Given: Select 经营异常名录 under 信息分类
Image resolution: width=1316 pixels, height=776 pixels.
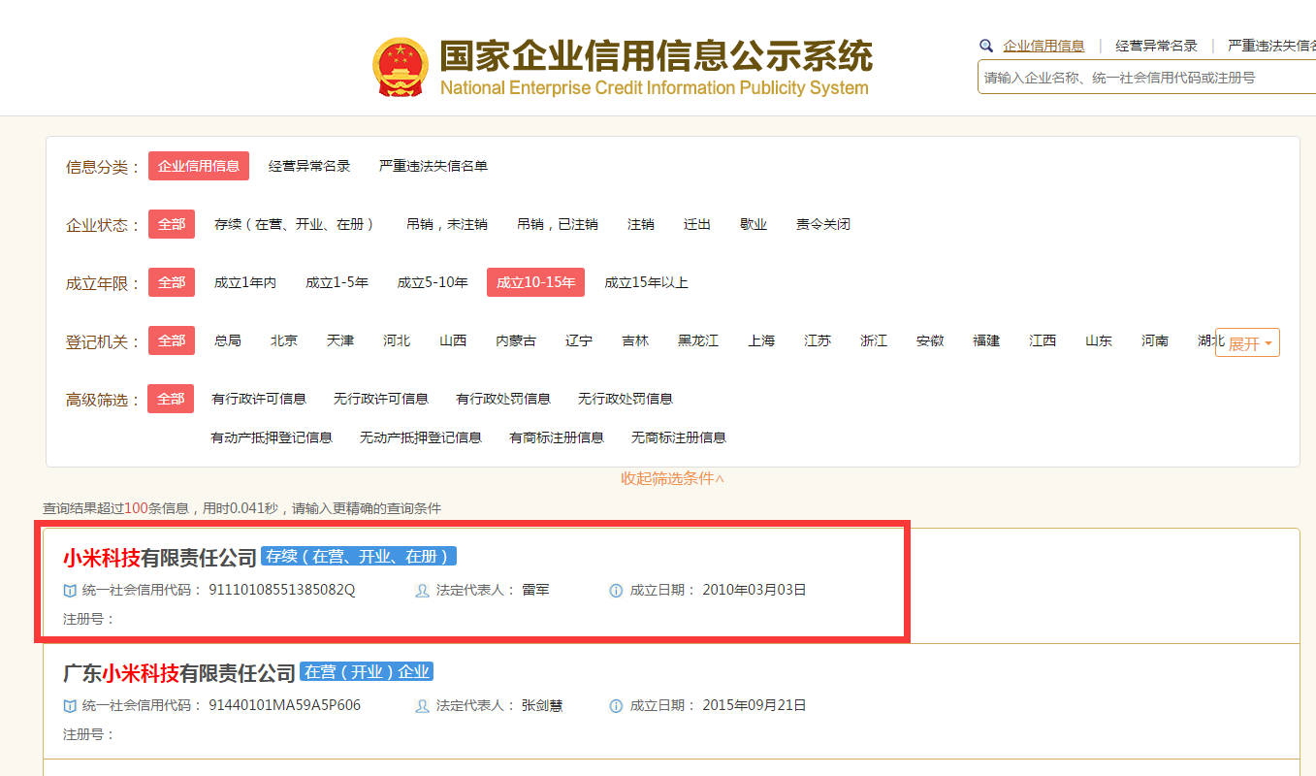Looking at the screenshot, I should [309, 166].
